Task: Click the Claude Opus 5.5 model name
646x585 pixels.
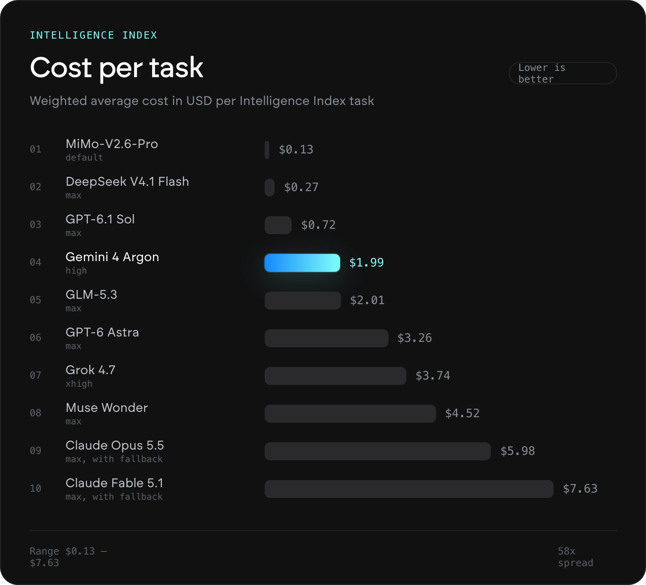Action: [115, 445]
